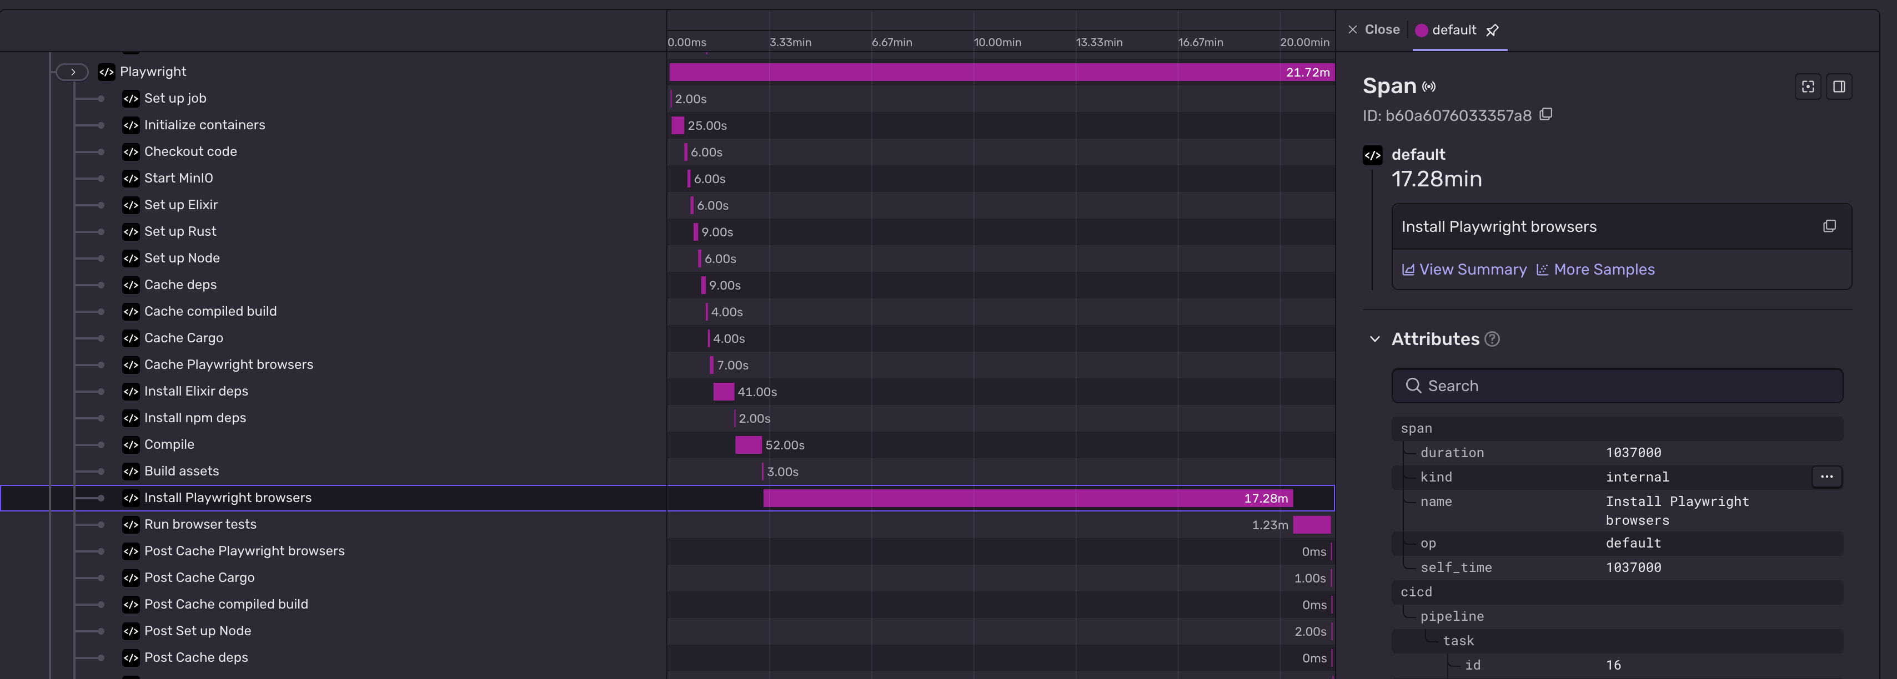Screen dimensions: 1897x679
Task: Click the cicd attribute group header
Action: tap(1617, 591)
